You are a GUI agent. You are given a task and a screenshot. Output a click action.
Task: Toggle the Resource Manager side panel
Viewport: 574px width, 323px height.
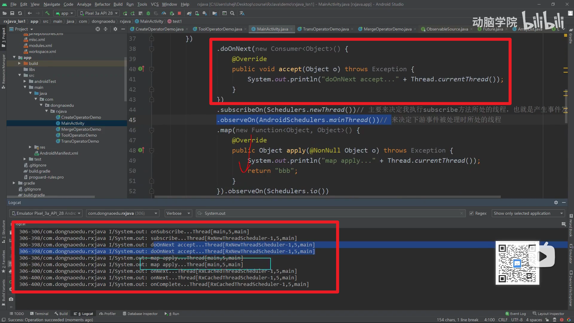(x=3, y=71)
